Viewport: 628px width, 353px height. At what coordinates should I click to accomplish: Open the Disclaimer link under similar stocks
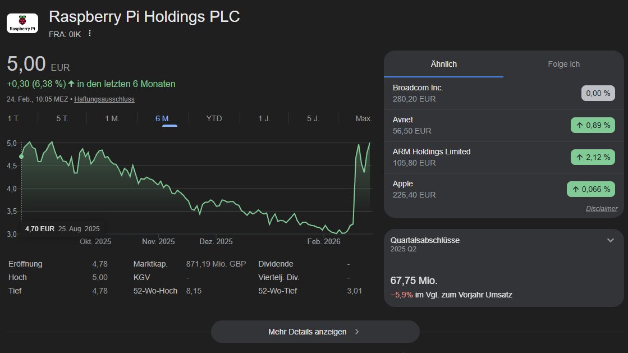point(601,209)
